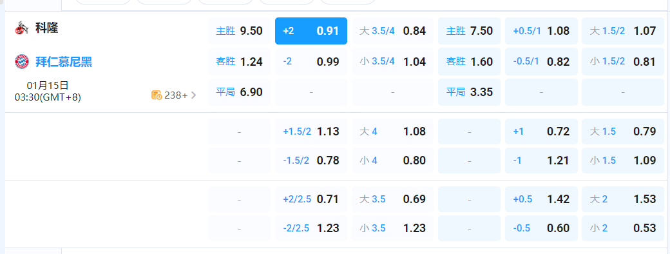Viewport: 670px width, 254px height.
Task: Pick the -2/2.5 handicap at 1.23
Action: tap(311, 228)
